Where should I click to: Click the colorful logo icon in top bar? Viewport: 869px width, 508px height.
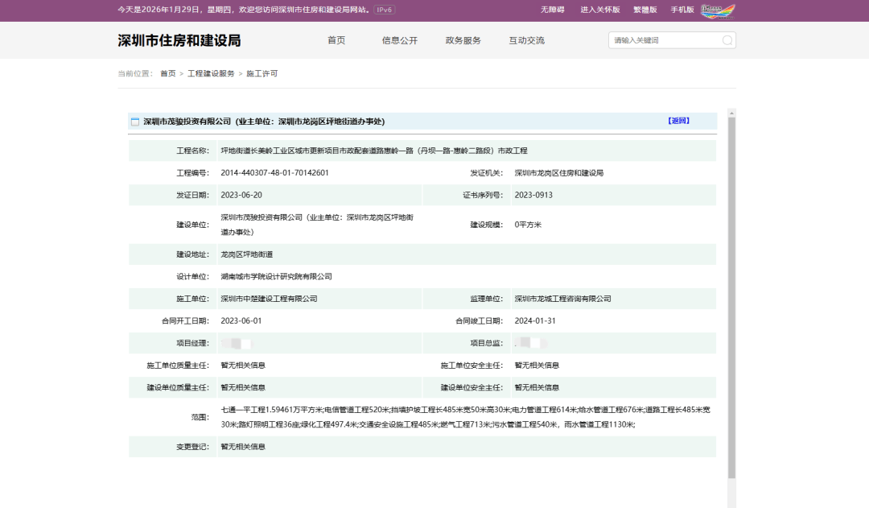pyautogui.click(x=718, y=10)
